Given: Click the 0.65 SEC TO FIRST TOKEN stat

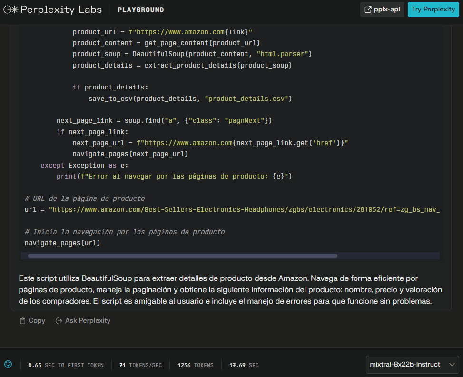Looking at the screenshot, I should [x=66, y=365].
